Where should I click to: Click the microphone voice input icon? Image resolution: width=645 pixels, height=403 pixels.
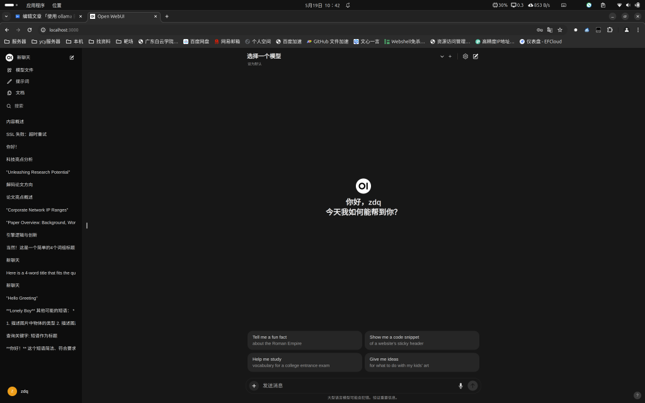[460, 385]
